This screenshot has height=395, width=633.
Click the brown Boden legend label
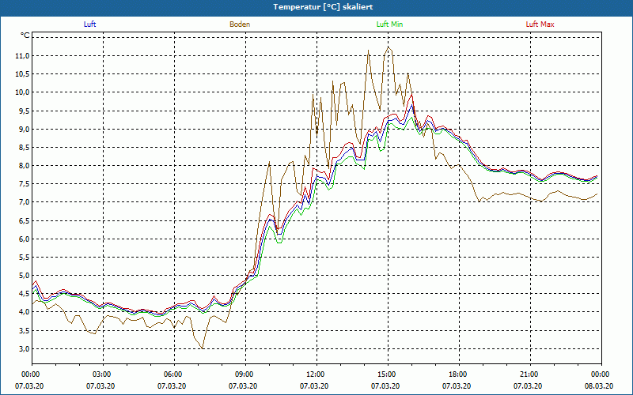[240, 24]
